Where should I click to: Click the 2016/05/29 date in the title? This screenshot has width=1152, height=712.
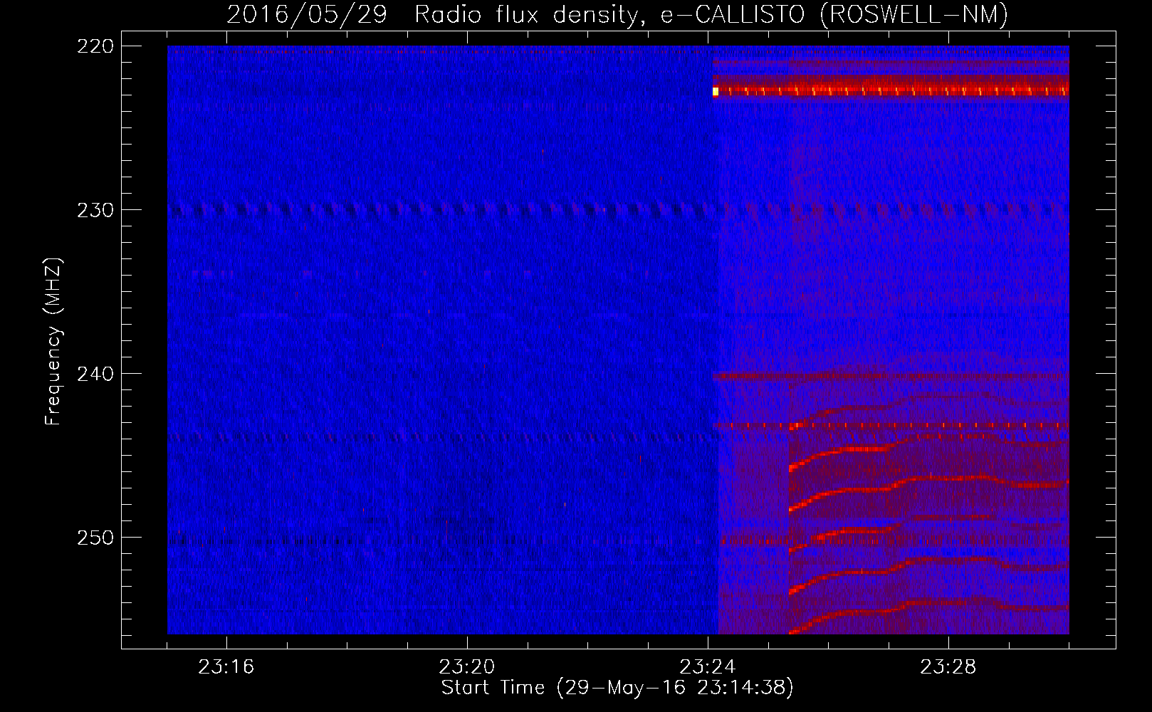[x=307, y=15]
